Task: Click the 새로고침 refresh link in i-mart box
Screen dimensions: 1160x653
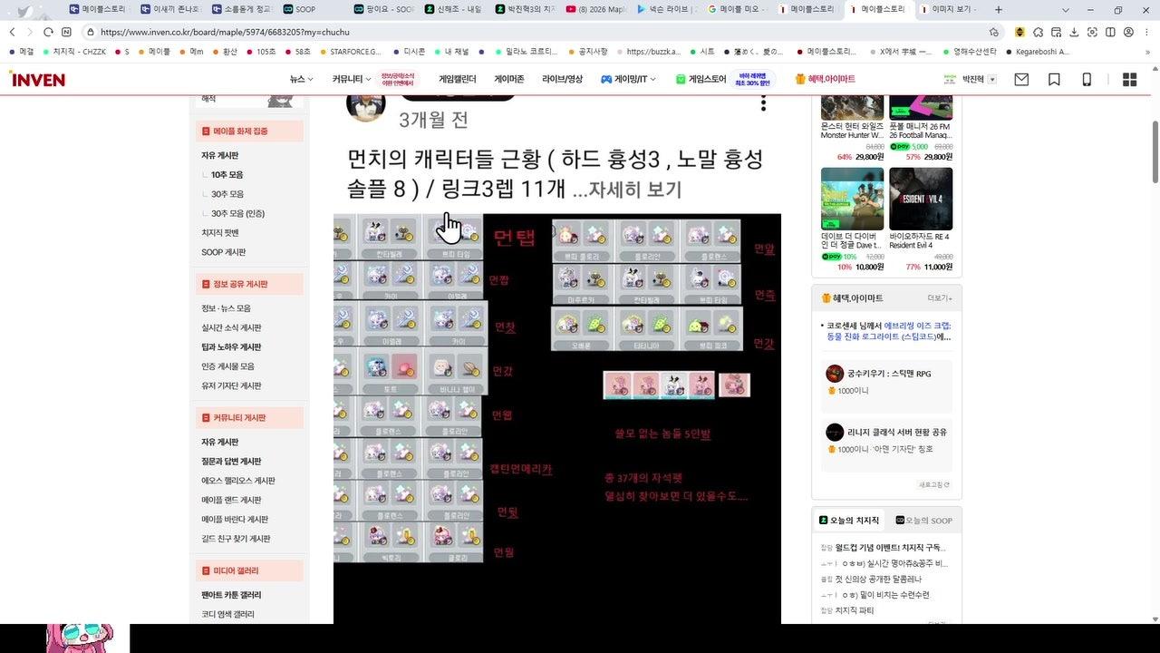Action: 933,485
